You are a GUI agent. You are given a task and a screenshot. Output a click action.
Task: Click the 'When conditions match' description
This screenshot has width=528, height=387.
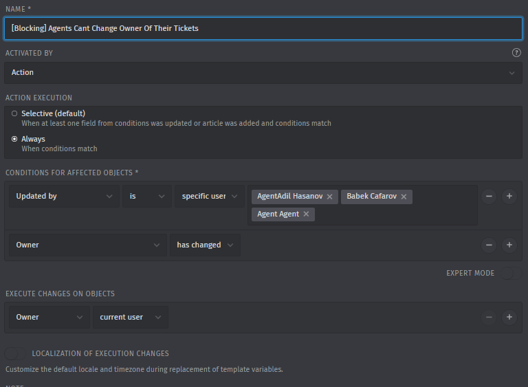coord(59,148)
